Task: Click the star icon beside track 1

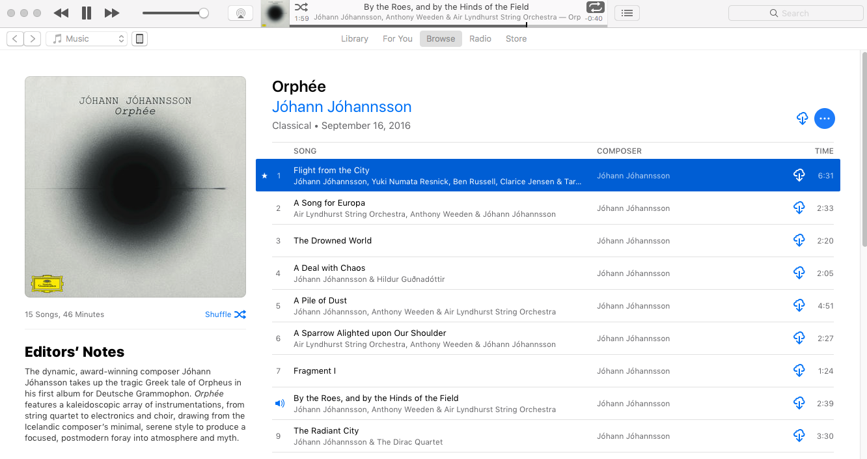Action: (264, 176)
